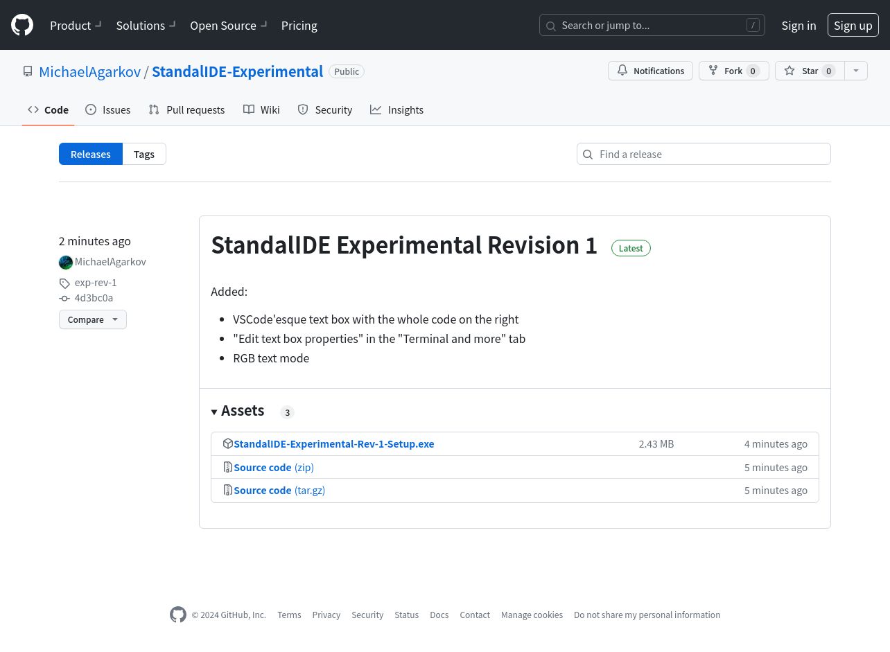The width and height of the screenshot is (890, 652).
Task: Open the Open Source menu
Action: pyautogui.click(x=228, y=25)
